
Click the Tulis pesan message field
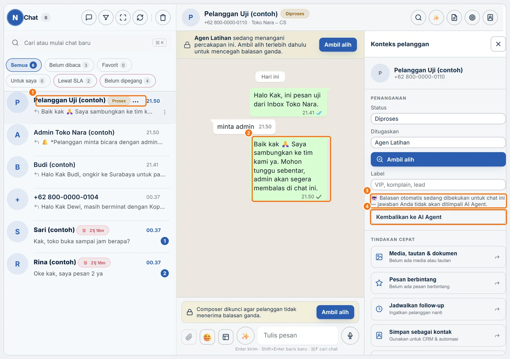(298, 336)
